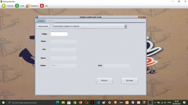Select the Restaurante Iate fork-knife taskbar icon

tap(150, 102)
